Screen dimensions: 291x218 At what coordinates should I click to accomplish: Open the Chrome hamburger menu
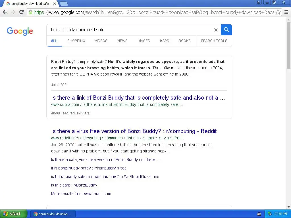[x=286, y=12]
